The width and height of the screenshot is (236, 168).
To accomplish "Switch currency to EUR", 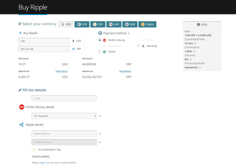I will (82, 24).
